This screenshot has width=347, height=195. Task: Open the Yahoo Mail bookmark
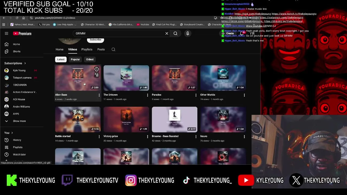(23, 24)
